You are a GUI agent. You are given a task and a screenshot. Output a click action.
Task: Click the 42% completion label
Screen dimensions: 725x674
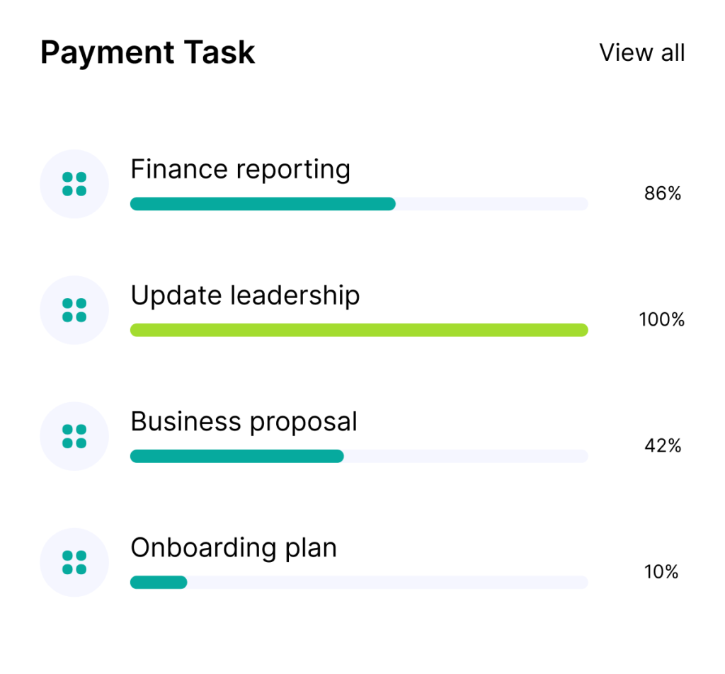[x=662, y=445]
